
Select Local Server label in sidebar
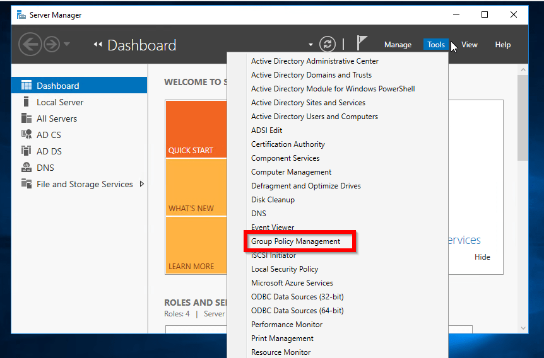click(x=60, y=102)
